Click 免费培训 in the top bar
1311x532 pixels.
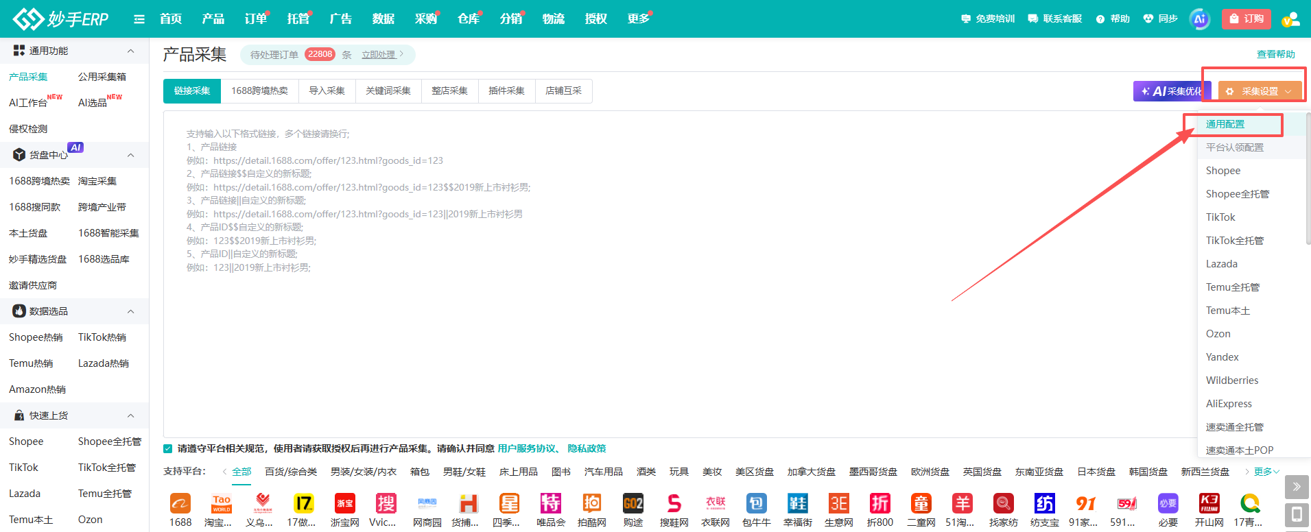coord(988,19)
